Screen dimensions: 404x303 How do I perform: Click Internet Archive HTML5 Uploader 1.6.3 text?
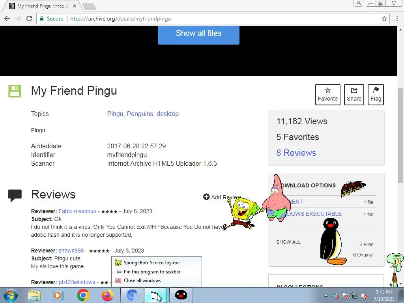pos(162,164)
